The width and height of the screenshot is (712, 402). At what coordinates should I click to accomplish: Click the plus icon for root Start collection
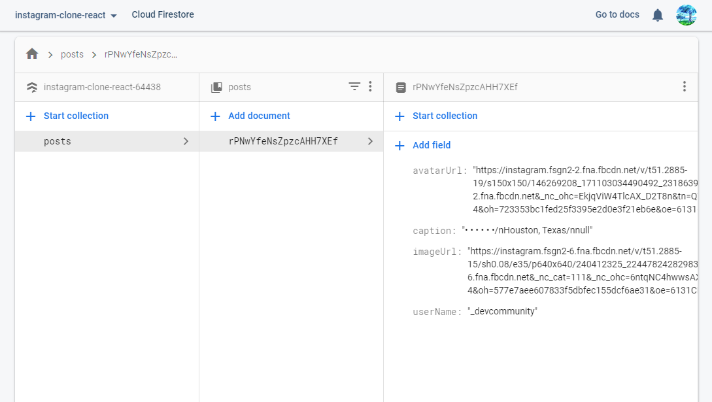coord(31,116)
